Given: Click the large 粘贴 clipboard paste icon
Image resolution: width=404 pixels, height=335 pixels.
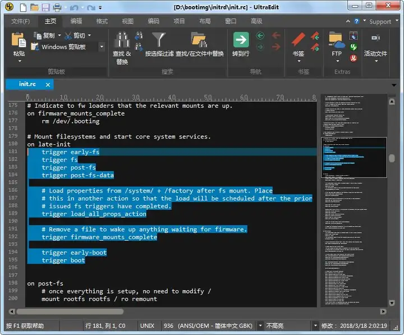Looking at the screenshot, I should (x=19, y=40).
